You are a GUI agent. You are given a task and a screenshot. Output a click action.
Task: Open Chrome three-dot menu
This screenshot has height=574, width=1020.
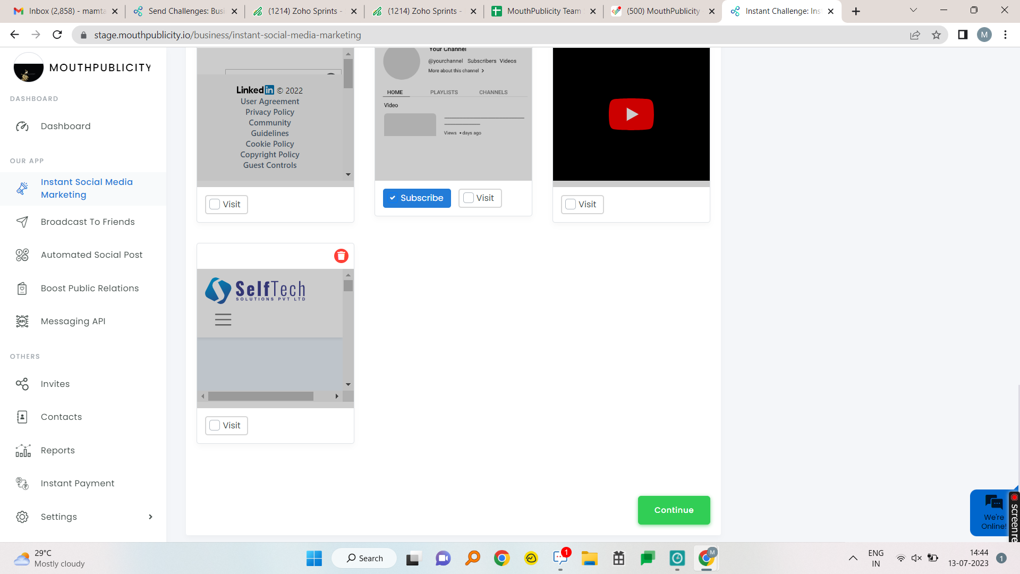tap(1005, 35)
